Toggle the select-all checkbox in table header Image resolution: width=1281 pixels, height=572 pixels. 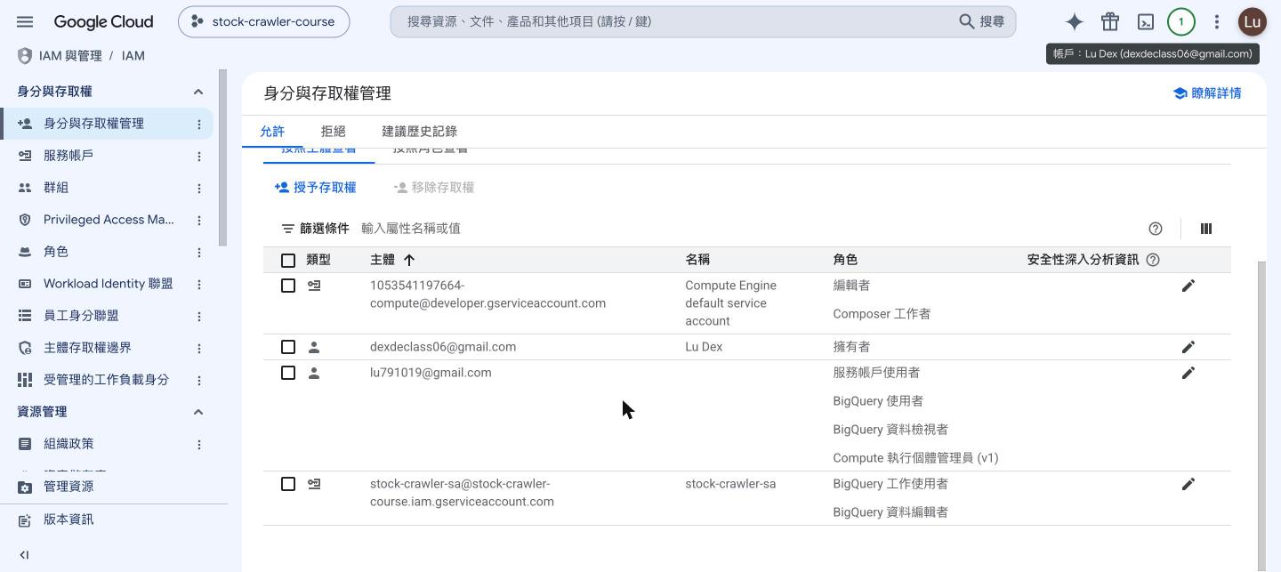coord(288,261)
